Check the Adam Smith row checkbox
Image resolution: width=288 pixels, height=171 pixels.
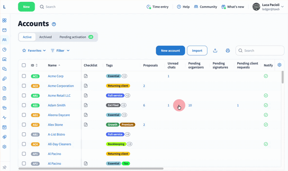click(x=24, y=105)
